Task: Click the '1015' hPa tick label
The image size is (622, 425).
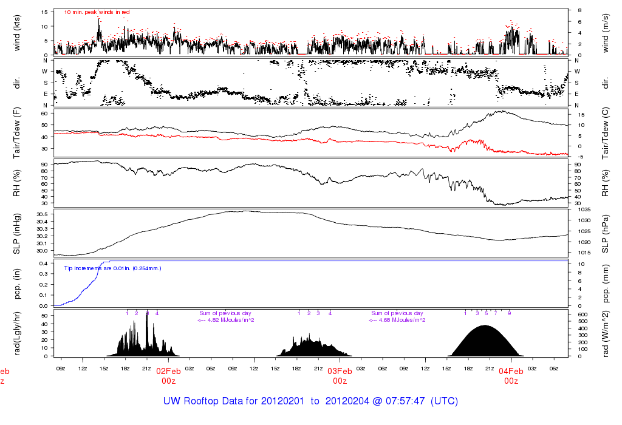Action: (585, 253)
